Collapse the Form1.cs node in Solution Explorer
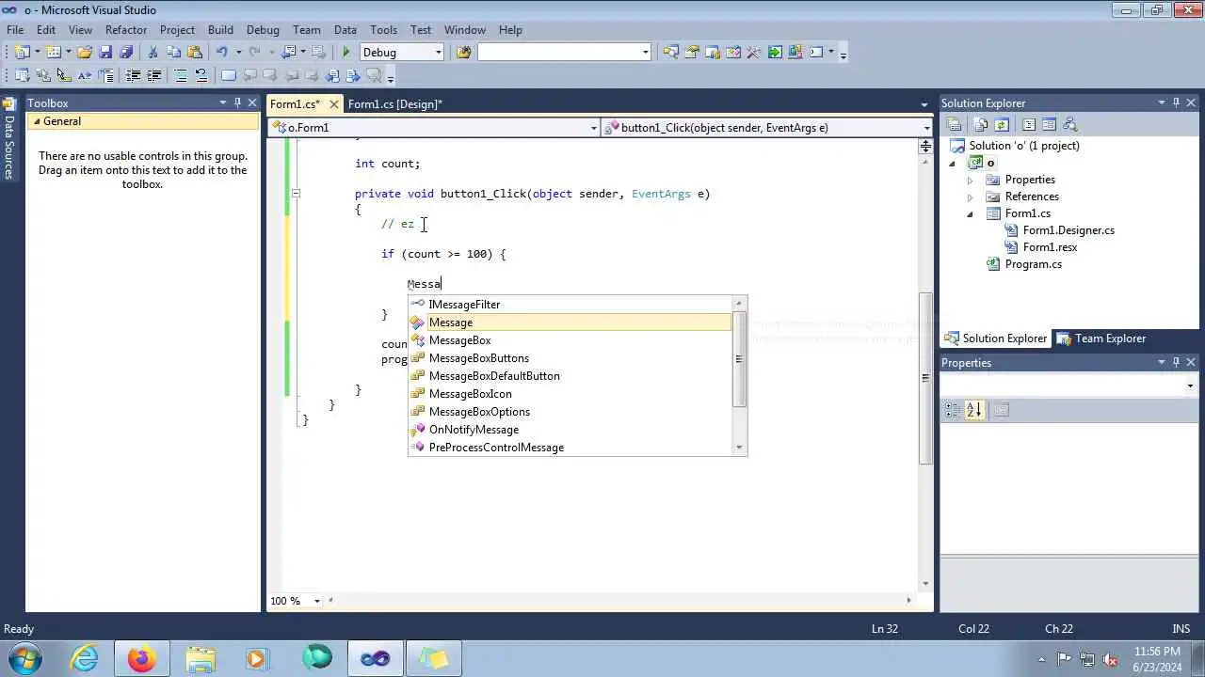Screen dimensions: 1205x677 pos(971,213)
